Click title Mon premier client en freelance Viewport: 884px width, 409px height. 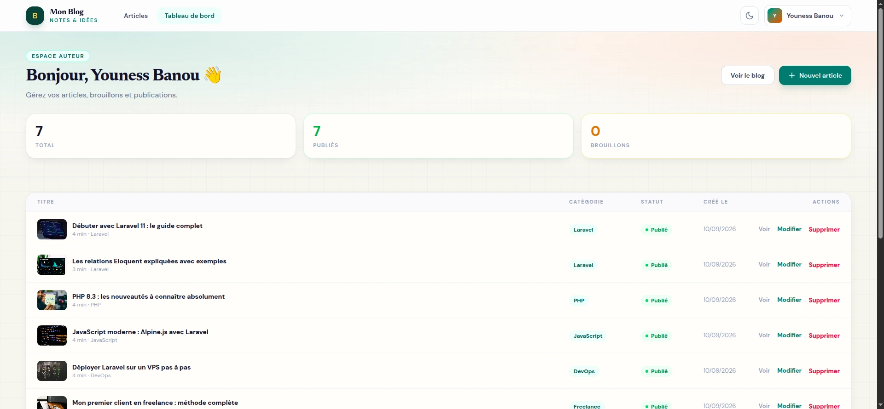tap(155, 403)
